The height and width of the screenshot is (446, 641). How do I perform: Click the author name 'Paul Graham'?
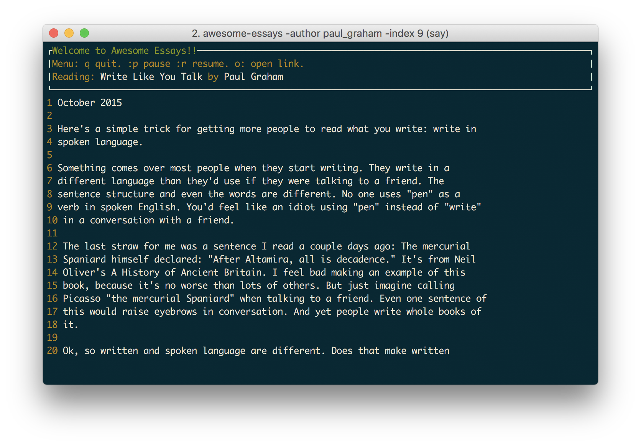click(253, 77)
